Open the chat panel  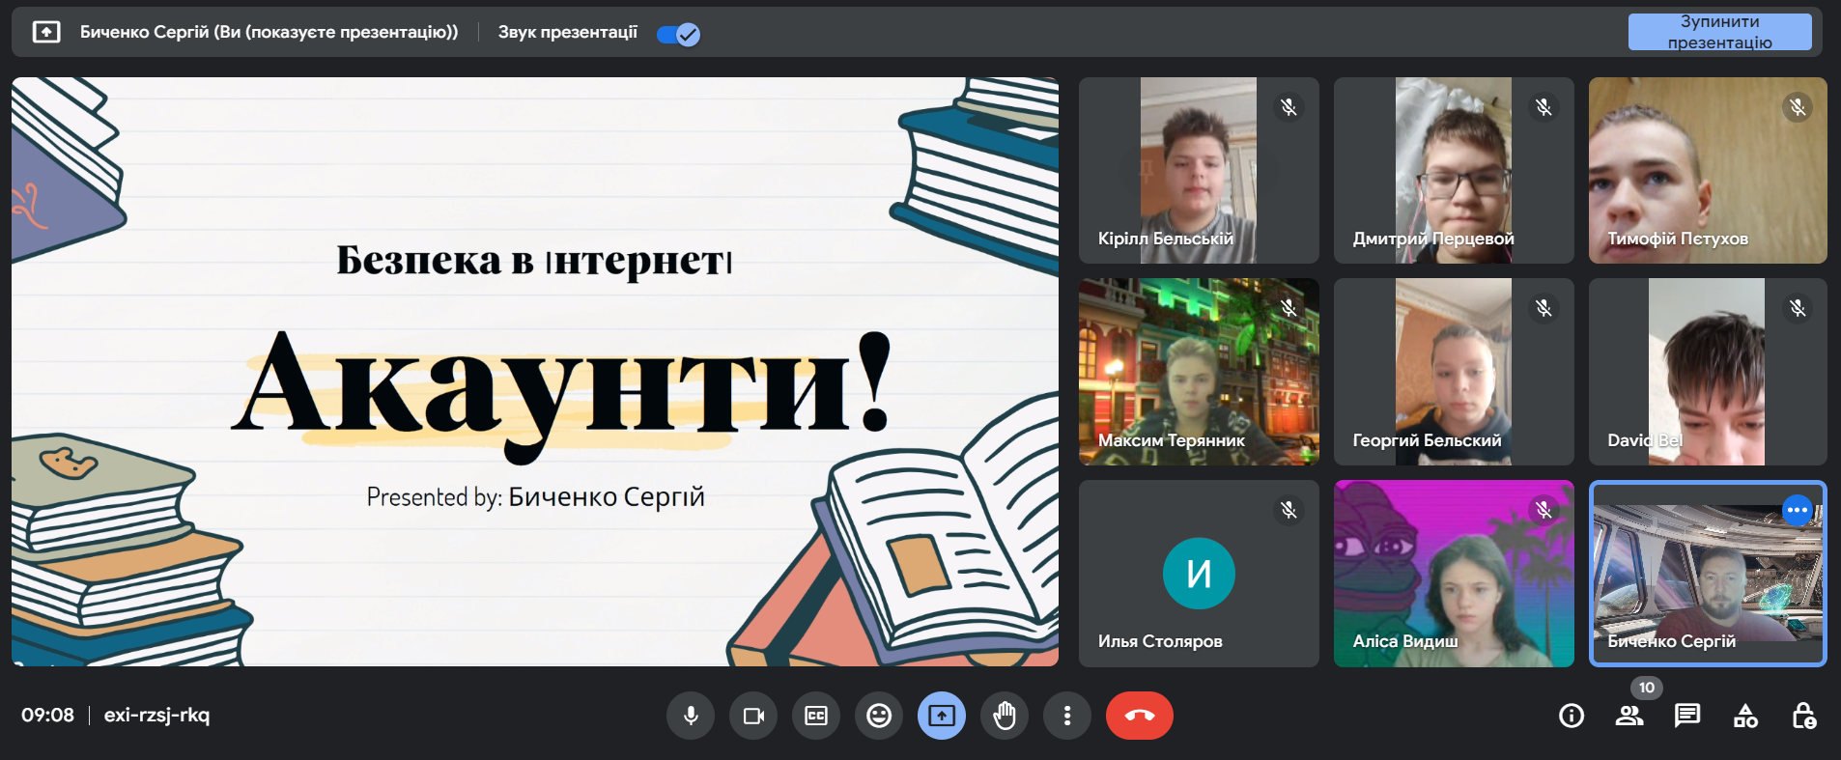click(x=1687, y=716)
